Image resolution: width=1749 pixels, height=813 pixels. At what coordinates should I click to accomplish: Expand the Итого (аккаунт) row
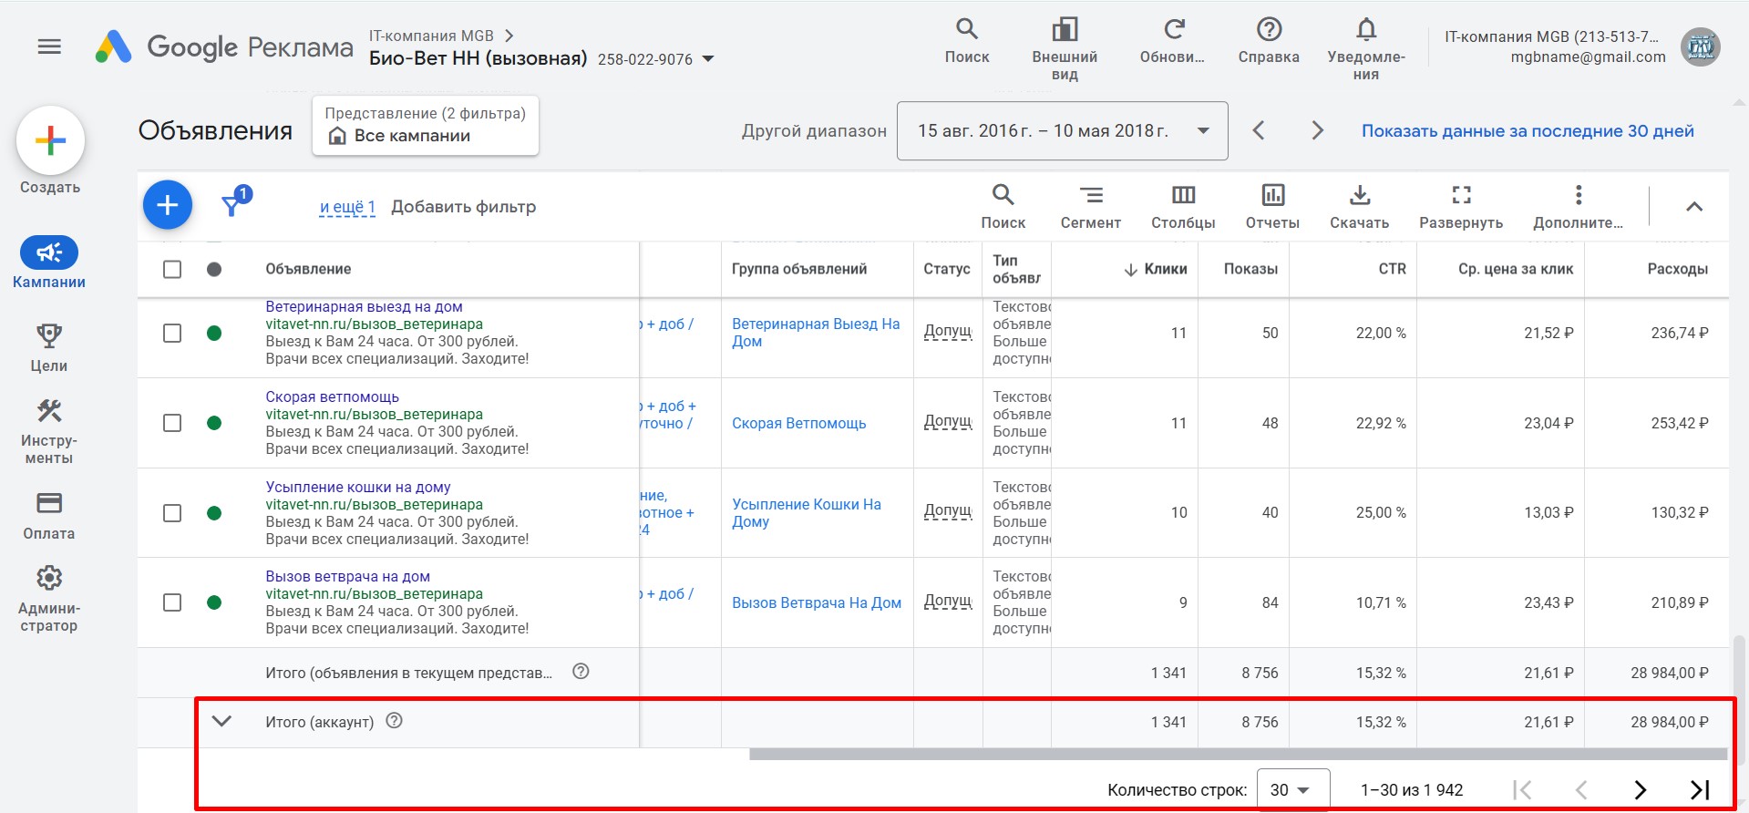[221, 721]
